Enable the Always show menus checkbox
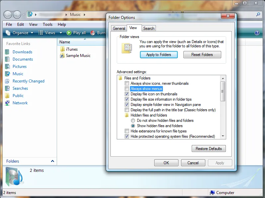Screen dimensions: 265x198 click(127, 89)
